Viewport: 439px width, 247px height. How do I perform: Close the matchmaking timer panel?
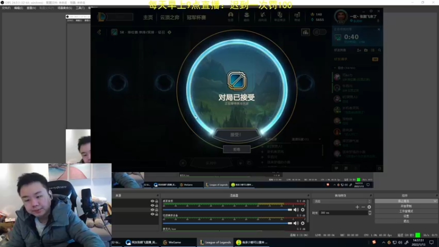tap(379, 29)
